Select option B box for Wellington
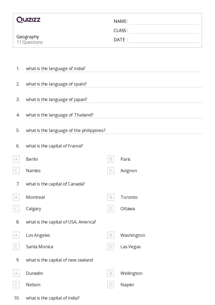Image resolution: width=215 pixels, height=305 pixels. click(x=111, y=273)
